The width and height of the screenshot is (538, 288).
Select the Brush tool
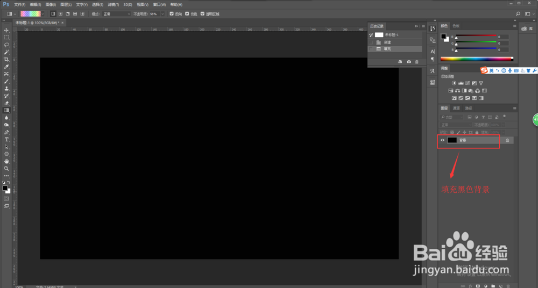(6, 81)
